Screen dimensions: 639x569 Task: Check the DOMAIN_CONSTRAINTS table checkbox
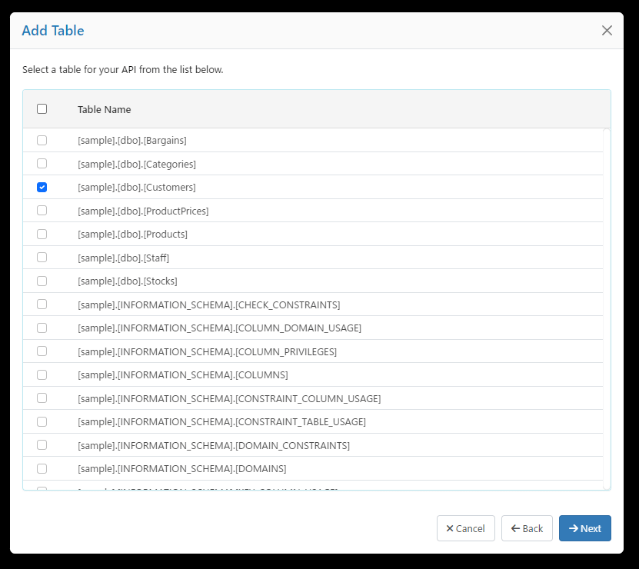tap(42, 445)
